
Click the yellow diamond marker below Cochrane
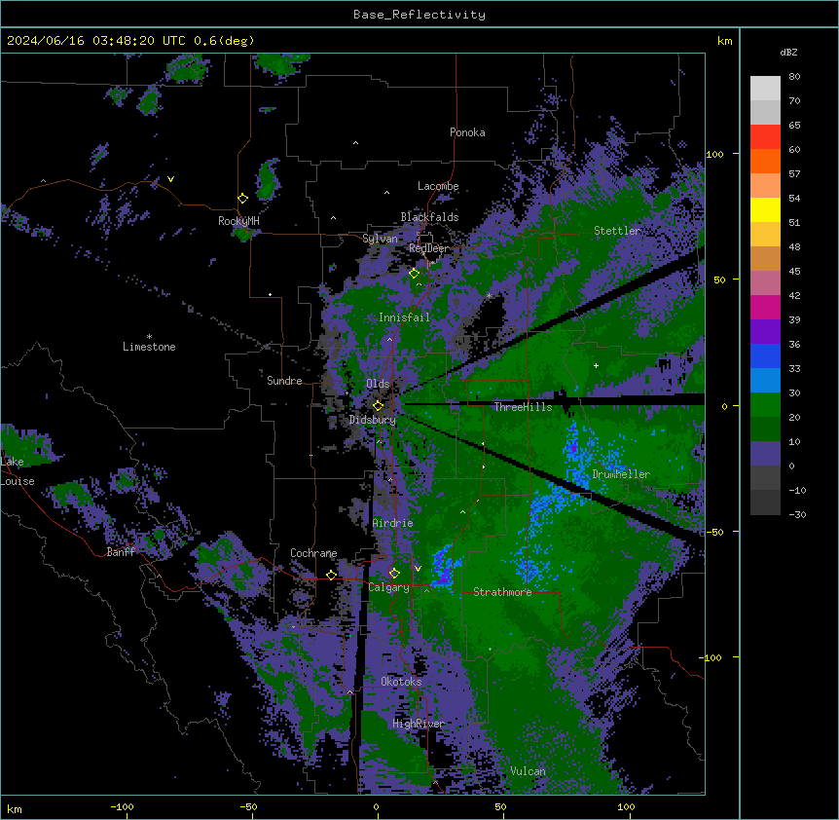(x=331, y=576)
